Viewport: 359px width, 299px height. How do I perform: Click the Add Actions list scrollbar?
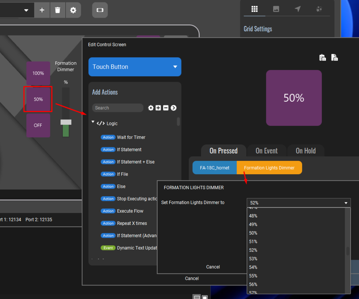178,122
